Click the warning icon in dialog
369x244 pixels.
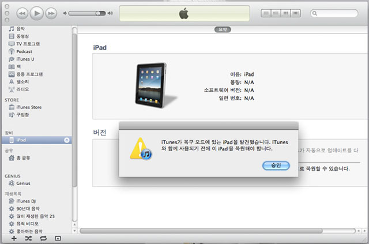[x=141, y=149]
